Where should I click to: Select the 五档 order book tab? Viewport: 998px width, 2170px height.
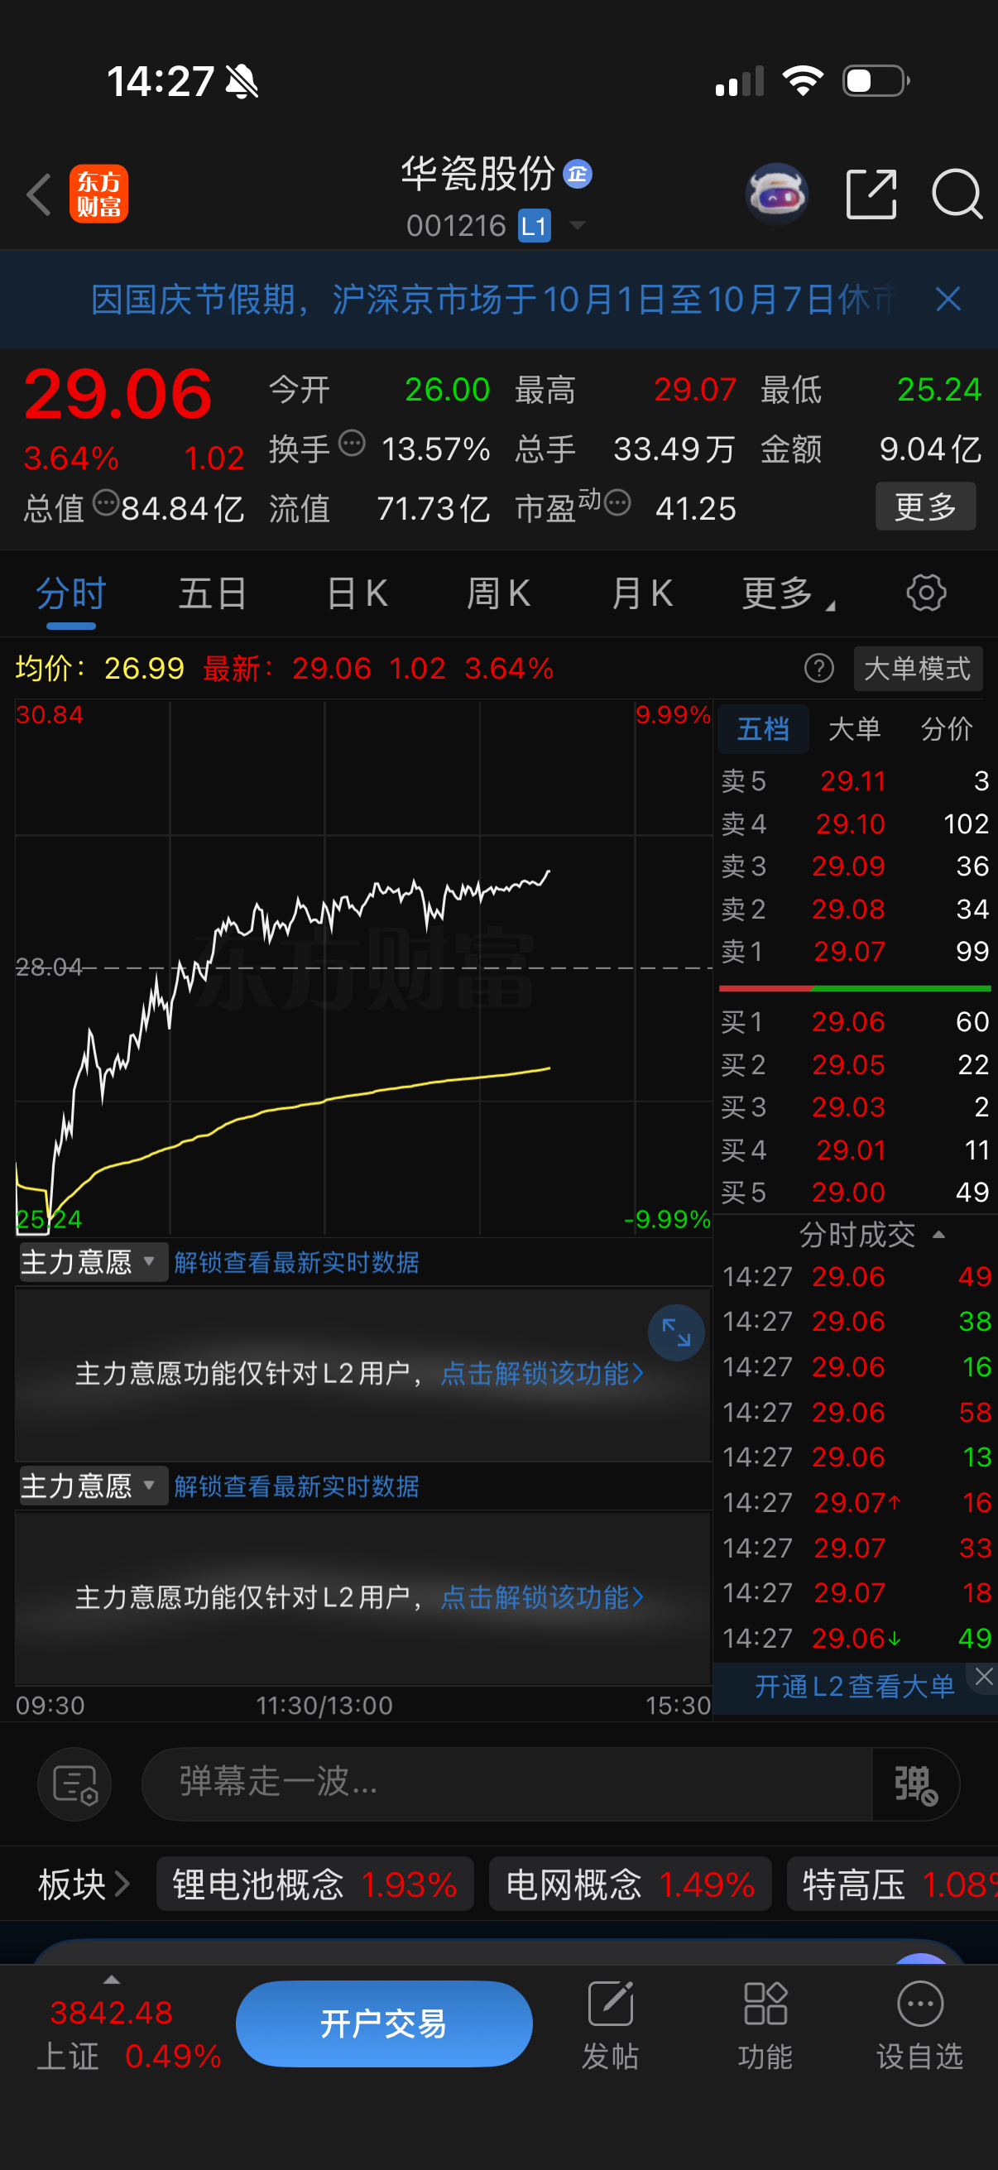[x=764, y=728]
